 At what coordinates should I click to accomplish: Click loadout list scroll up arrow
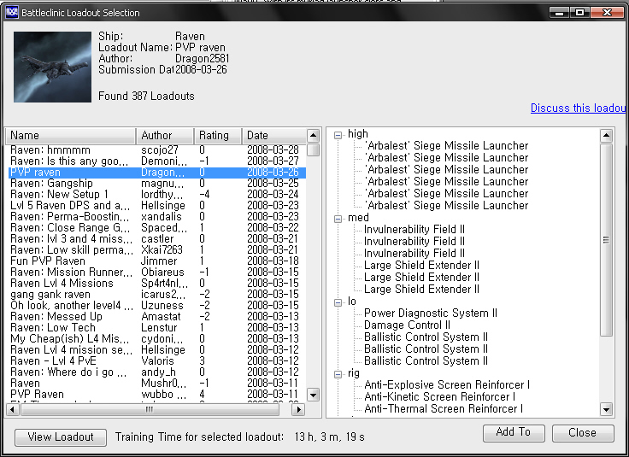point(314,136)
